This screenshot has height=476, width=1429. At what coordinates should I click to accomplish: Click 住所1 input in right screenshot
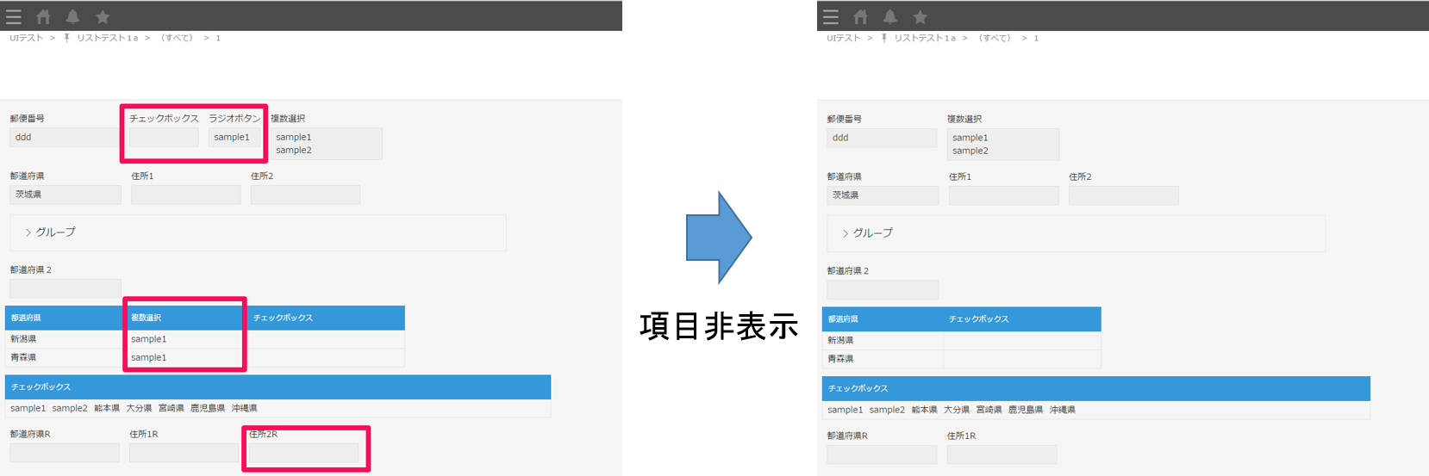(x=1003, y=195)
